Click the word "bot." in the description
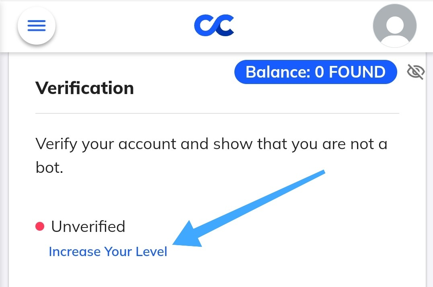Viewport: 433px width, 287px height. pyautogui.click(x=49, y=168)
